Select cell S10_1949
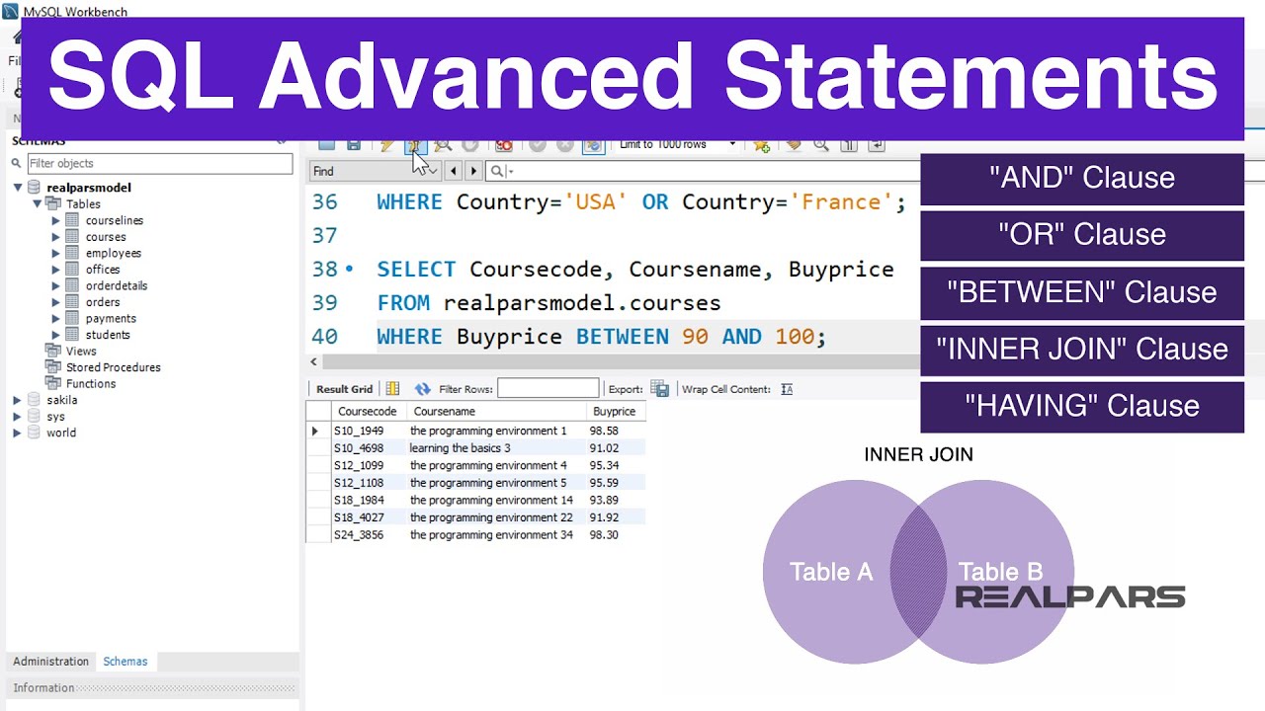1265x711 pixels. click(x=368, y=431)
